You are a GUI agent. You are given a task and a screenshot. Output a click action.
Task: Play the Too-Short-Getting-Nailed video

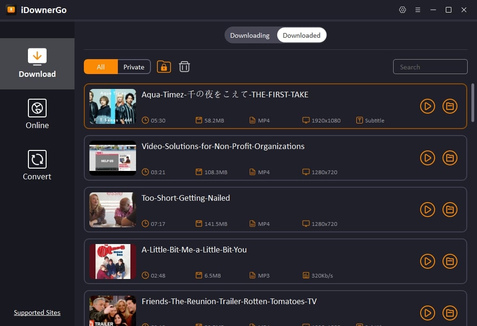point(428,210)
